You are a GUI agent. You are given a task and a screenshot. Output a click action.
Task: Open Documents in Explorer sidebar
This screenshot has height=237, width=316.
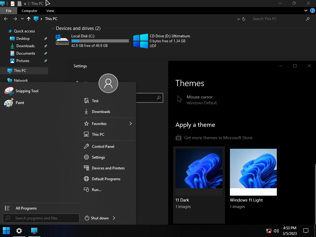(x=23, y=53)
